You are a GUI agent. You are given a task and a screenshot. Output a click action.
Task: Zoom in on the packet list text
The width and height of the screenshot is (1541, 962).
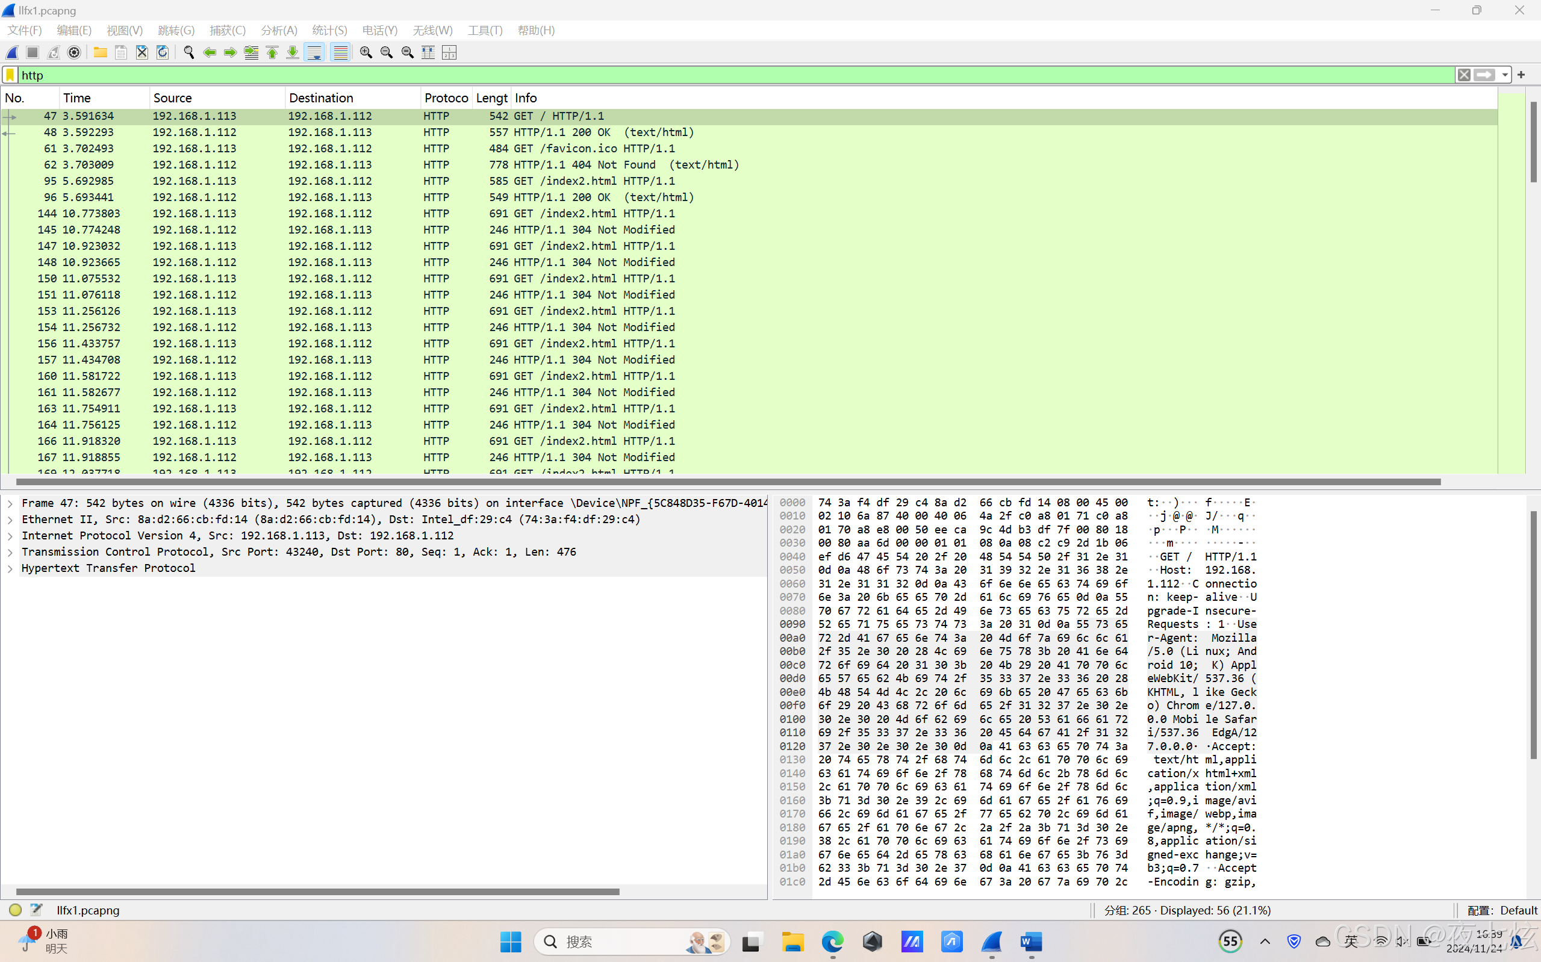[366, 52]
